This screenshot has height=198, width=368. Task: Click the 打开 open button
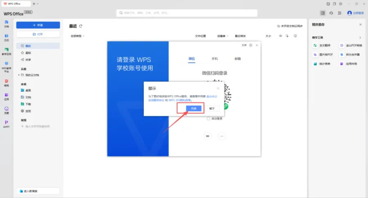(x=38, y=34)
